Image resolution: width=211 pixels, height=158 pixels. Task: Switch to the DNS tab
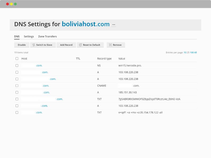point(17,37)
